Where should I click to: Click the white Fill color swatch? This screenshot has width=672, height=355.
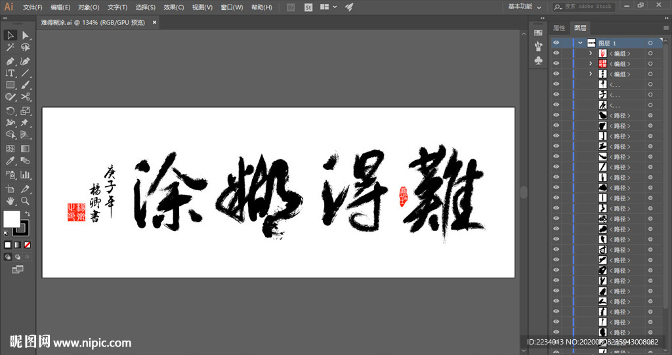(x=12, y=219)
